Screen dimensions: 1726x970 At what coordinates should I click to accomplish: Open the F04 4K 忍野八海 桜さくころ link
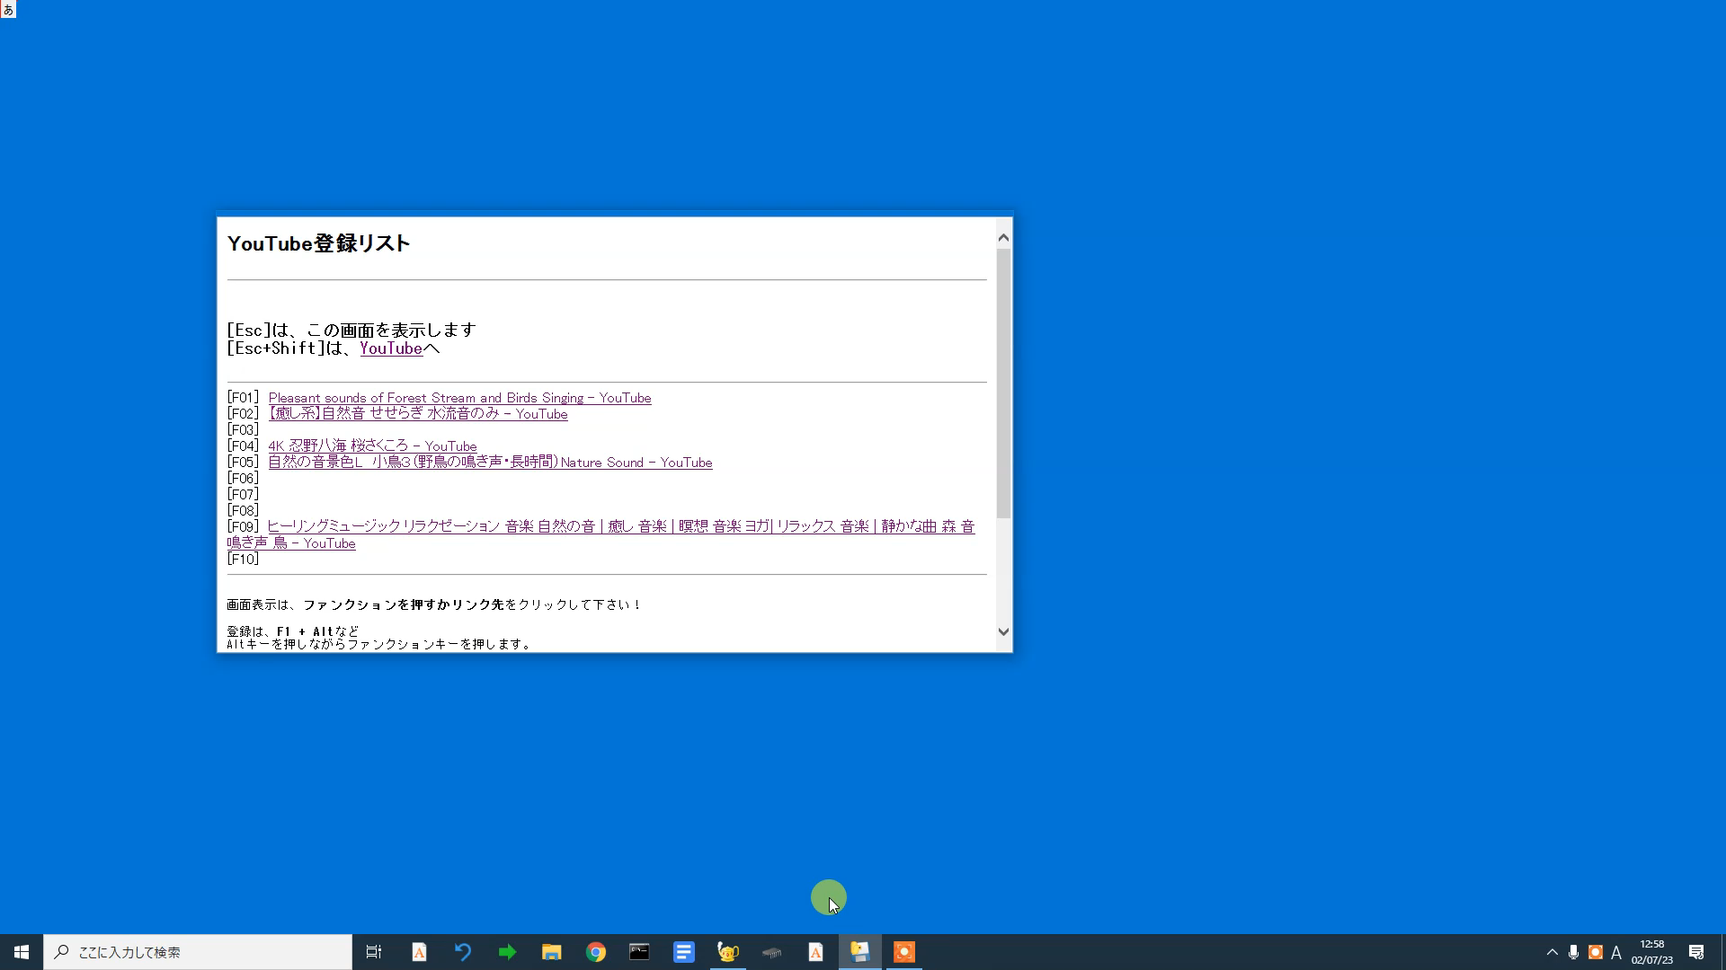point(372,446)
